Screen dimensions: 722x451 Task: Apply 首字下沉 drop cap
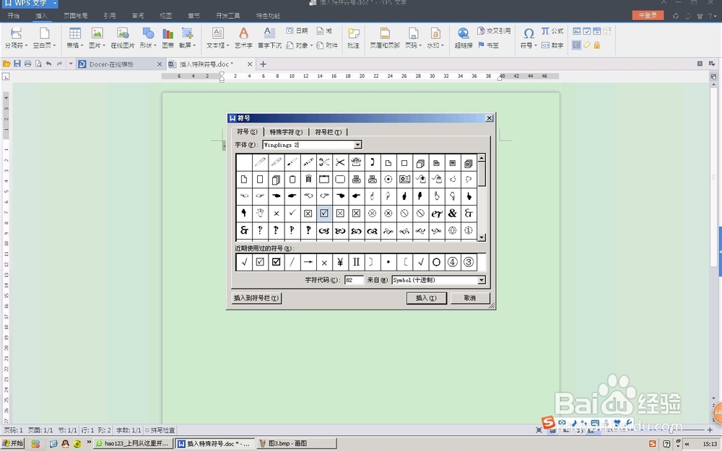coord(269,38)
